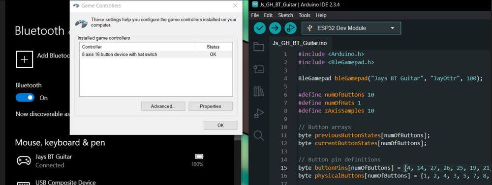Open the Debug panel in sidebar

point(259,113)
